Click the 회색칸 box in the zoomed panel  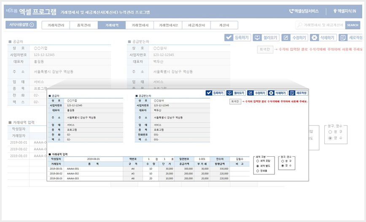(x=235, y=102)
